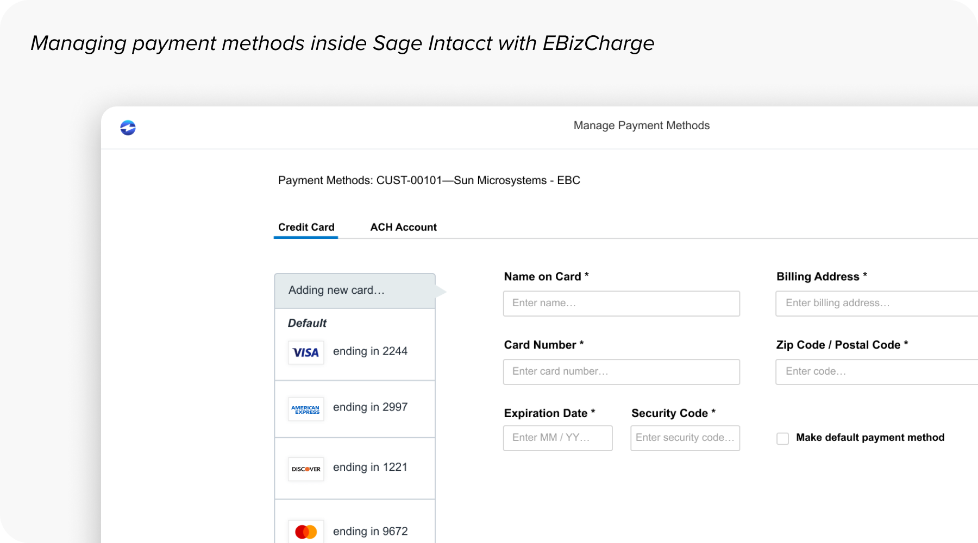Click the Expiration Date field
This screenshot has height=543, width=978.
[557, 438]
